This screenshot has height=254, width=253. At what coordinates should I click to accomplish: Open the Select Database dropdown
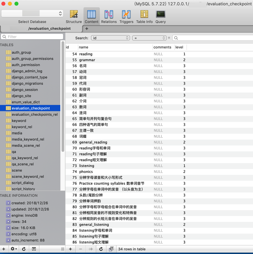coord(32,13)
